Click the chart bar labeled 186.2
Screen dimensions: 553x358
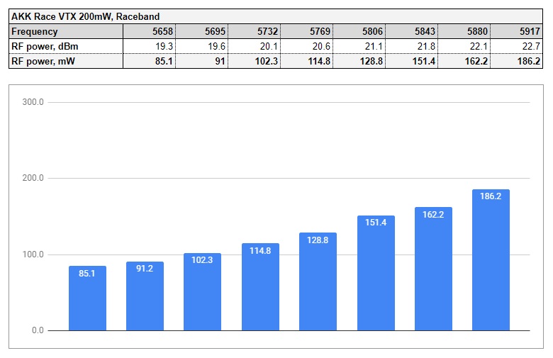pyautogui.click(x=491, y=260)
